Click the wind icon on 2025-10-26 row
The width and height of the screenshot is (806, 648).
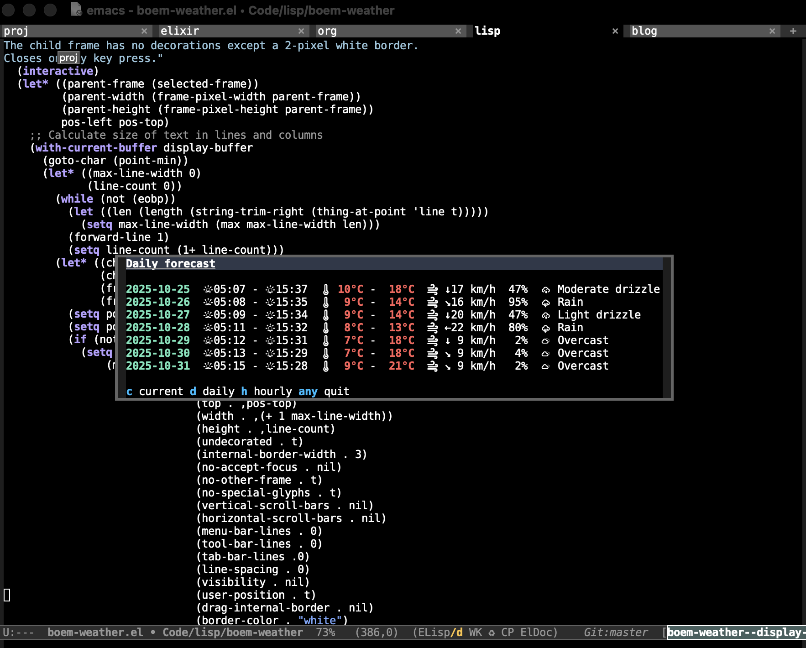[432, 302]
